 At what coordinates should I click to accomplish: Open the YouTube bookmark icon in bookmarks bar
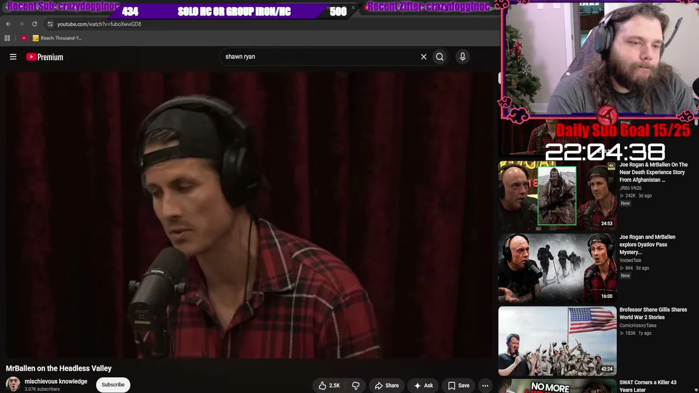point(24,38)
